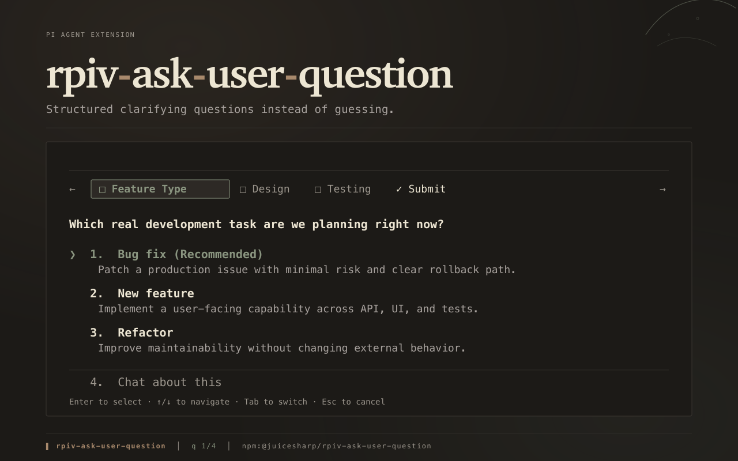Click the checkbox square beside Feature Type
The height and width of the screenshot is (461, 738).
click(x=102, y=189)
